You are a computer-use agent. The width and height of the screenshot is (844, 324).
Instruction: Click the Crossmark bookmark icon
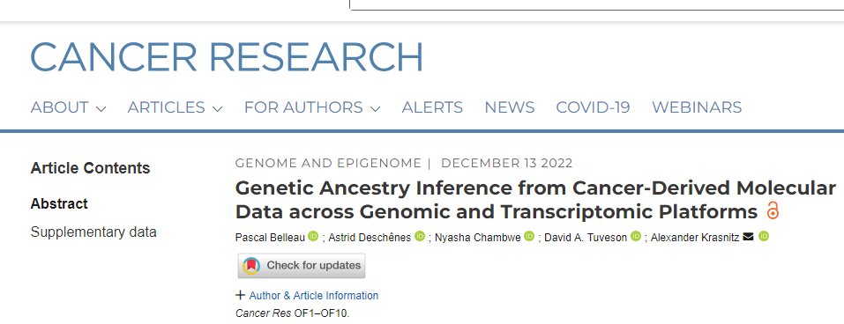tap(251, 265)
